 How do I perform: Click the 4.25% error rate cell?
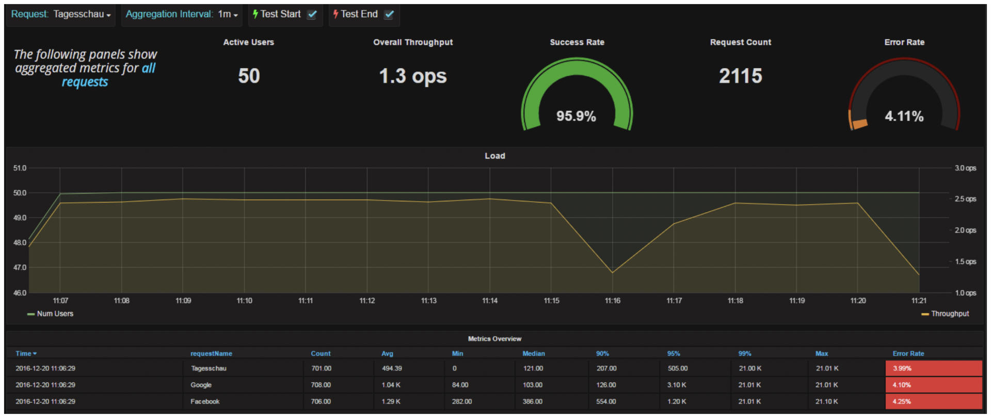point(934,402)
